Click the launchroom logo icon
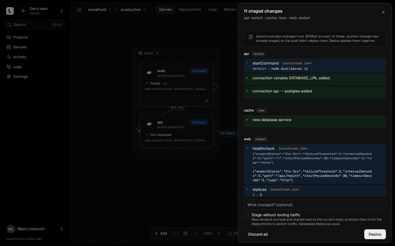The image size is (395, 246). [x=10, y=11]
